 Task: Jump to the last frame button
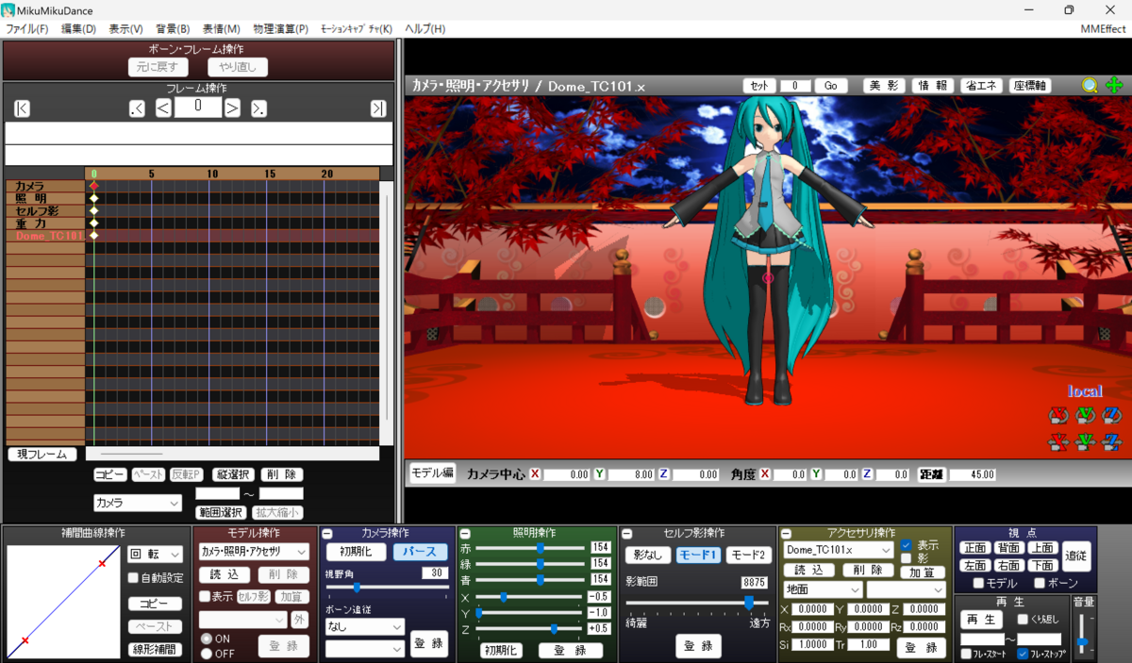click(378, 108)
